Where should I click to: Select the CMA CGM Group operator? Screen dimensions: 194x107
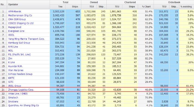(17, 19)
